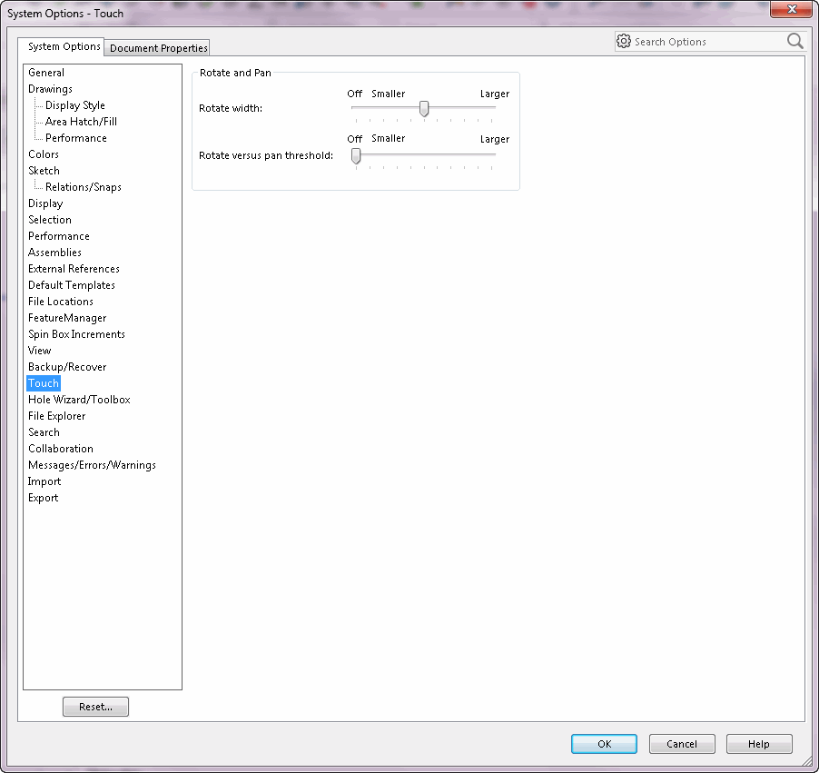
Task: Select the highlighted Touch option
Action: point(44,383)
